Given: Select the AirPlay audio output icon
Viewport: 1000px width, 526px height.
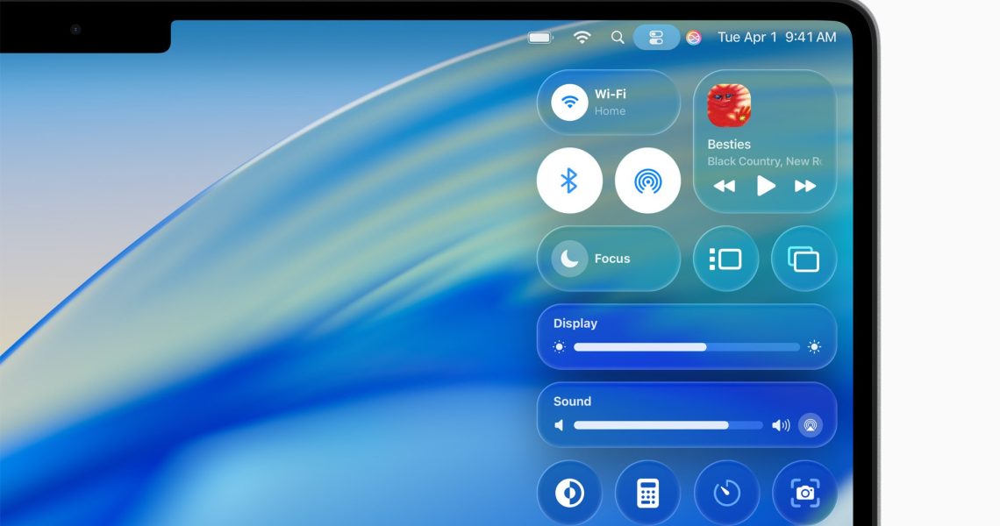Looking at the screenshot, I should (811, 425).
